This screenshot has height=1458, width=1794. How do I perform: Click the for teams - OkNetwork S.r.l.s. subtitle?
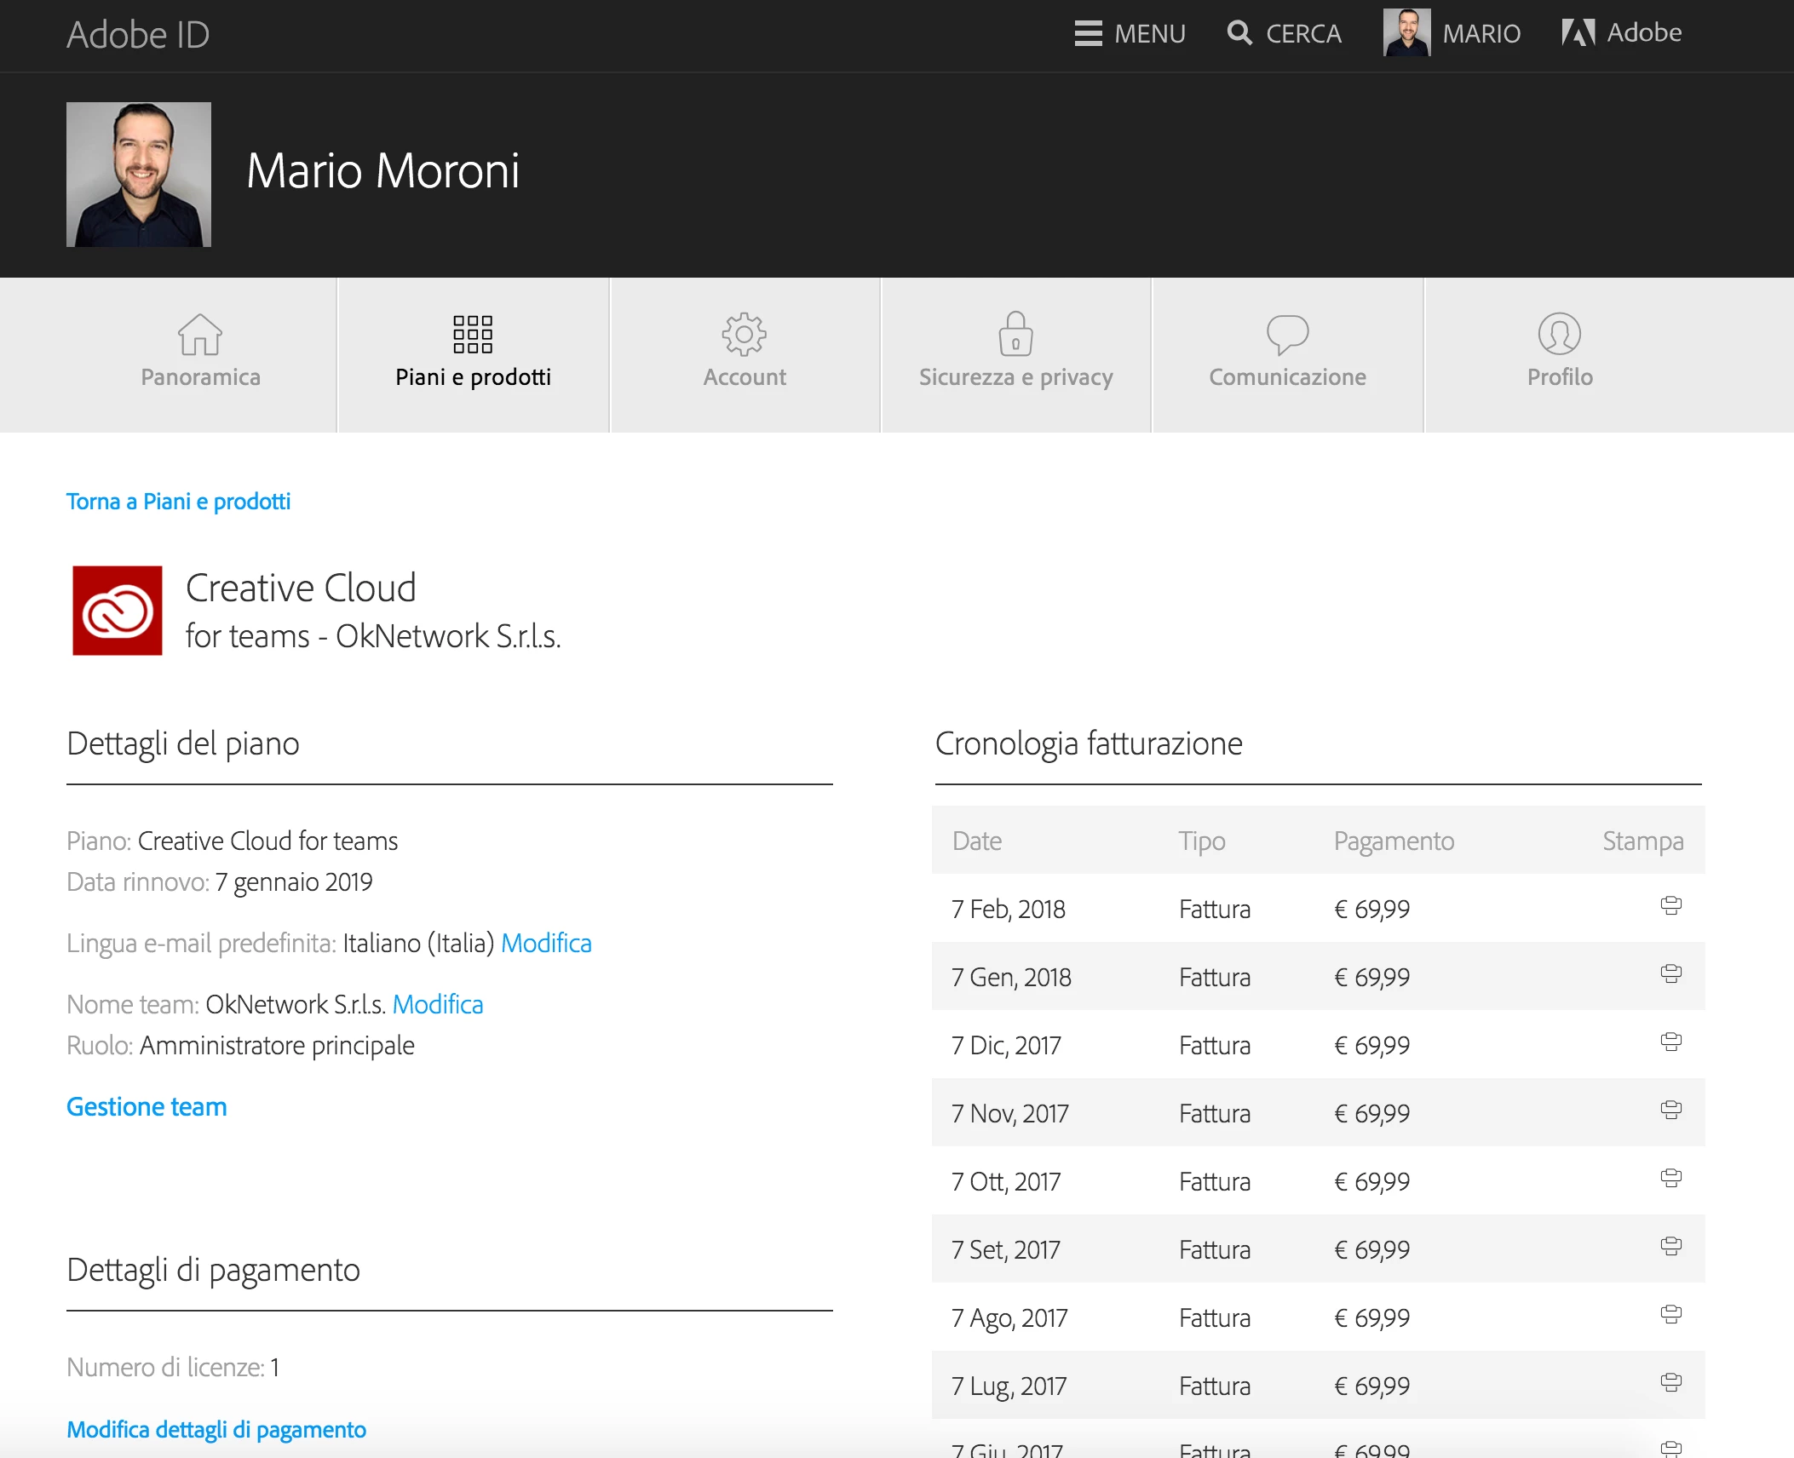[x=373, y=637]
